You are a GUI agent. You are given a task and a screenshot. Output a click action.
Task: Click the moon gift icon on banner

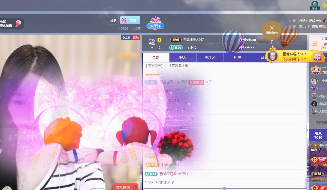tap(318, 57)
